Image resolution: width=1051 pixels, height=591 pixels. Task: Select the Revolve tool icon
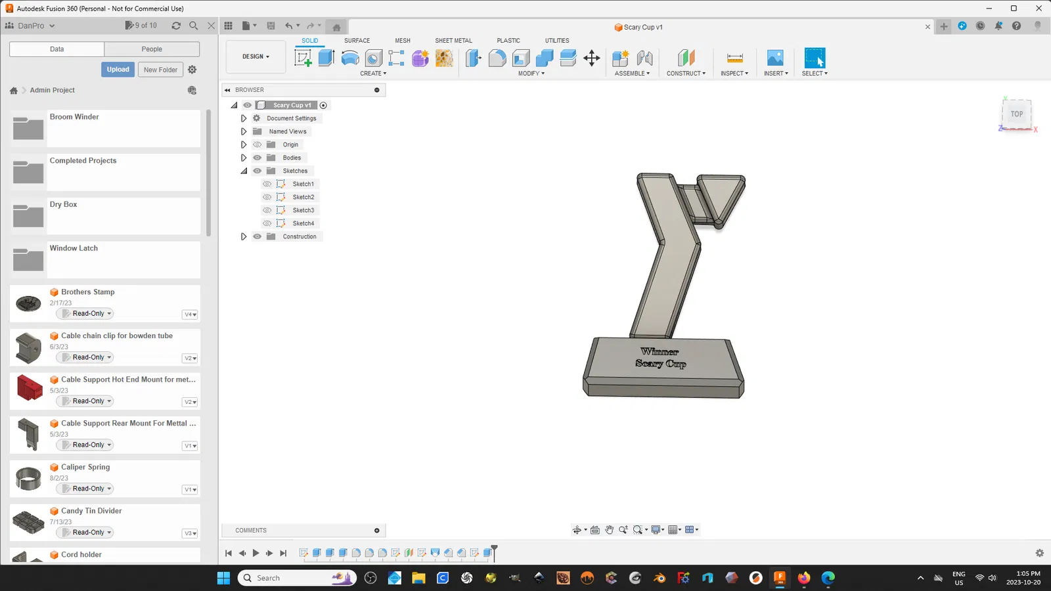[350, 58]
